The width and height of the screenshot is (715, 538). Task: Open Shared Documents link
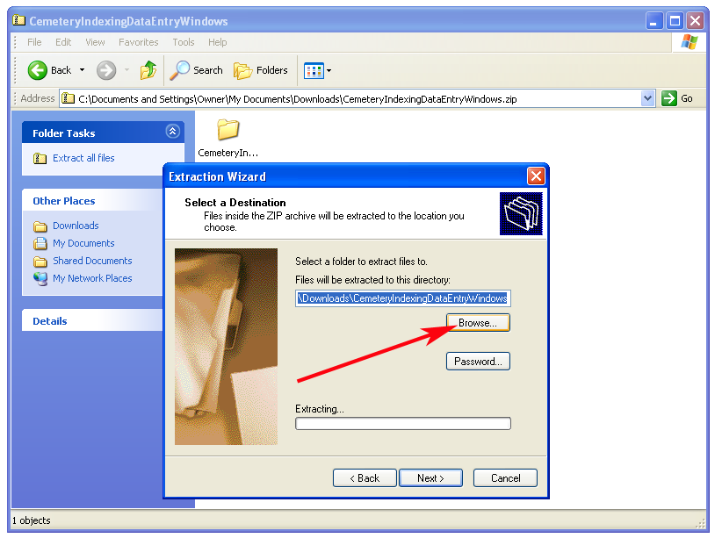[92, 261]
